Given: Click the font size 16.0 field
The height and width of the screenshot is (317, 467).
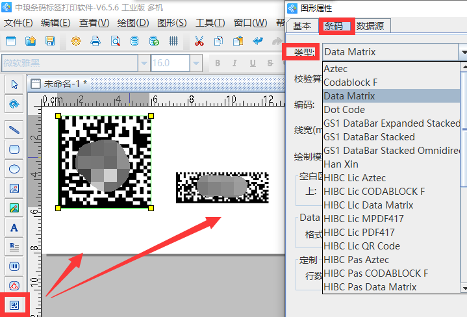Looking at the screenshot, I should coord(170,63).
